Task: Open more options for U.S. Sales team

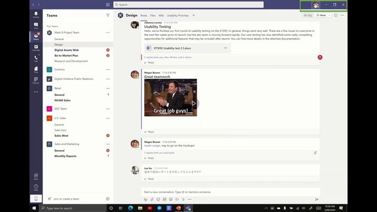Action: 108,118
